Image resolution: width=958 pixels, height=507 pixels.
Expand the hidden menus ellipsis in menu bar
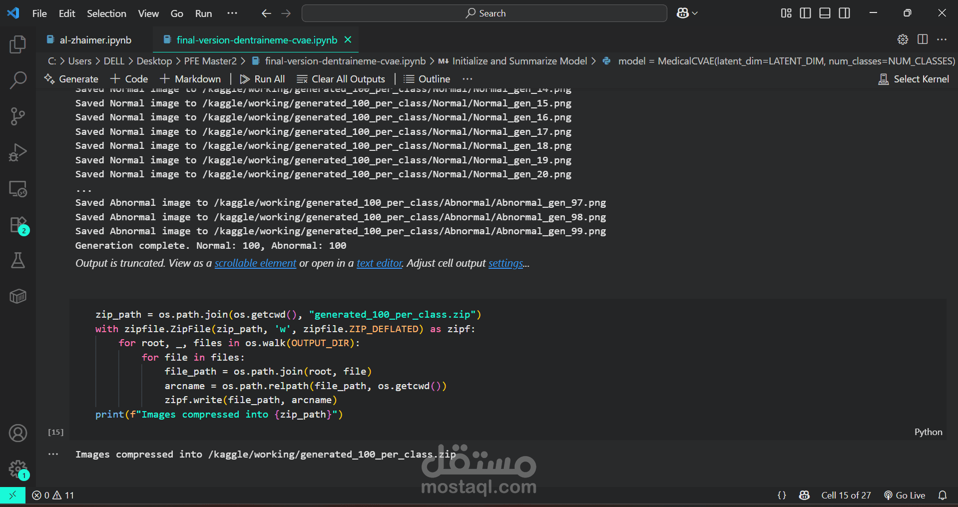pos(232,13)
